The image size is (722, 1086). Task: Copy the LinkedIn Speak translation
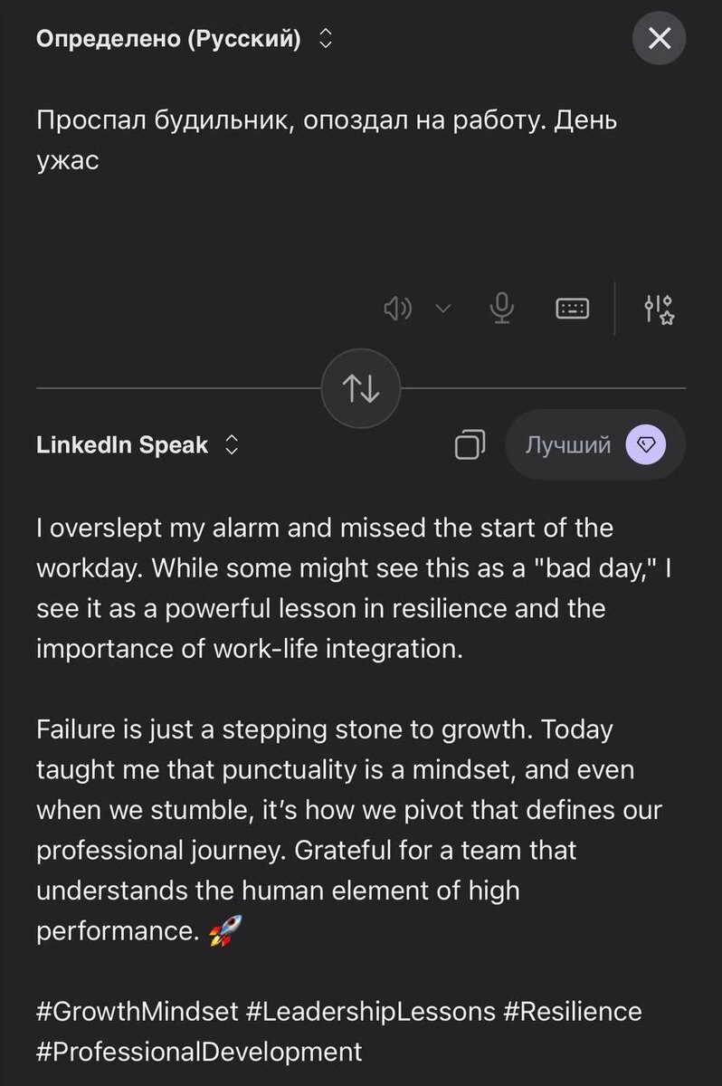point(470,444)
